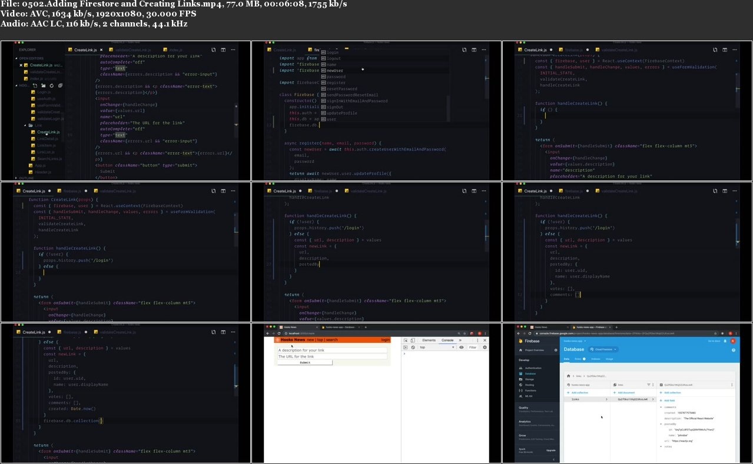
Task: Open the Rules tab in Firebase Database
Action: (579, 358)
